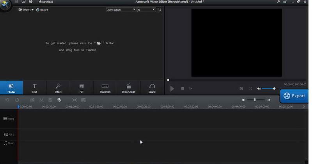Click the edit clip icon
The image size is (312, 164).
32,100
